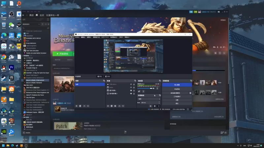Enable Studio Mode in OBS controls
264x148 pixels.
pyautogui.click(x=177, y=96)
